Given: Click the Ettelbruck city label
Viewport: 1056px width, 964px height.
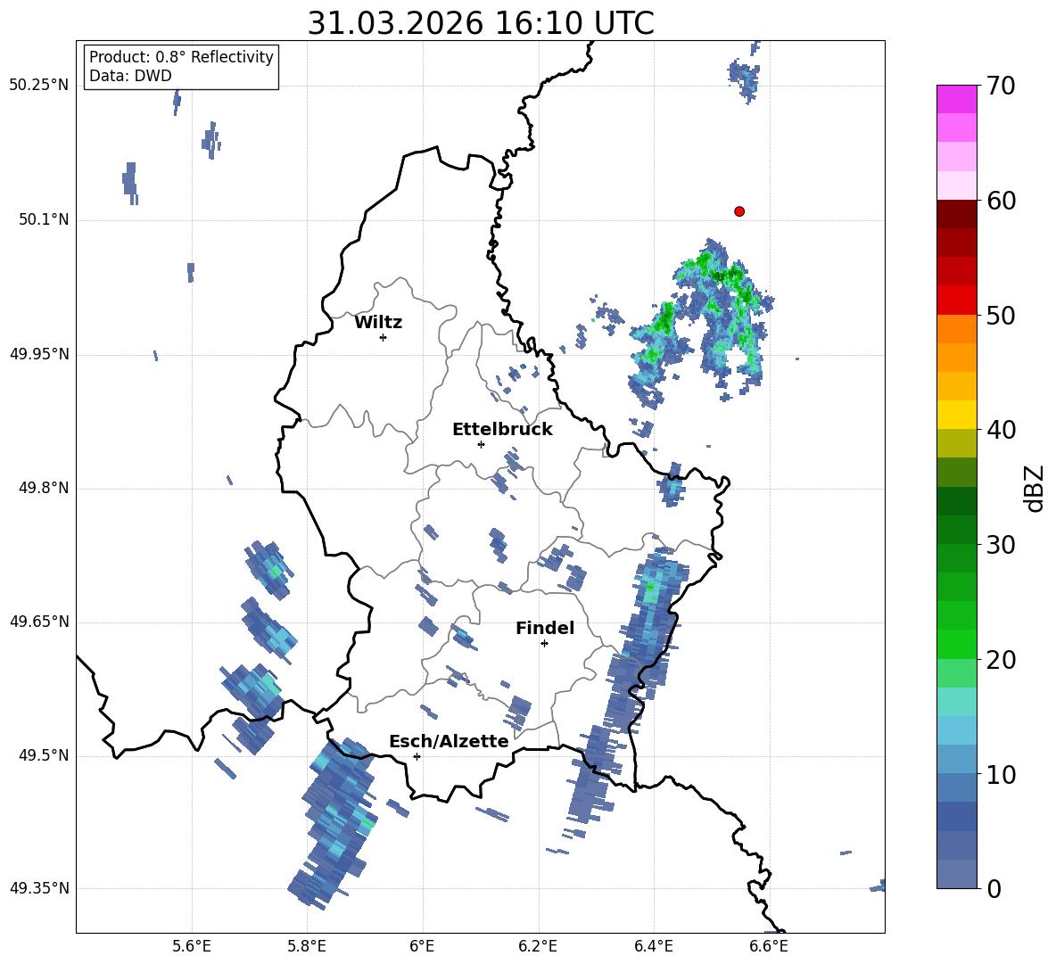Looking at the screenshot, I should click(x=502, y=430).
